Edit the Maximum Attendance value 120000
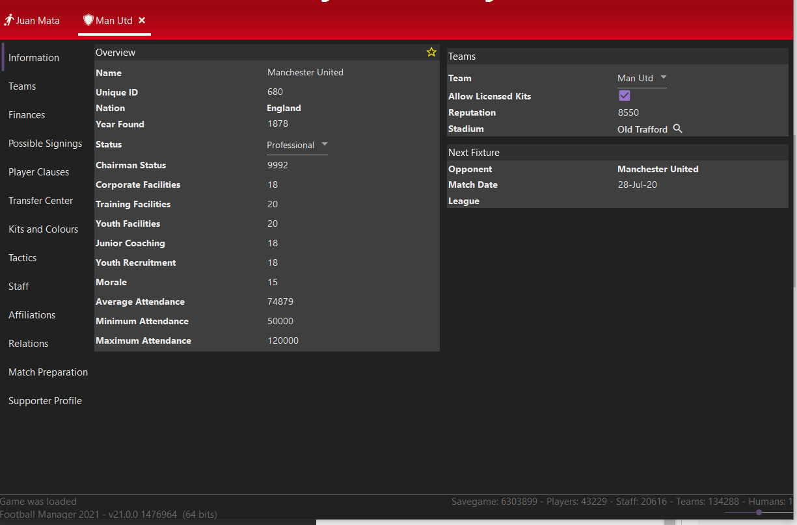797x525 pixels. pos(283,340)
